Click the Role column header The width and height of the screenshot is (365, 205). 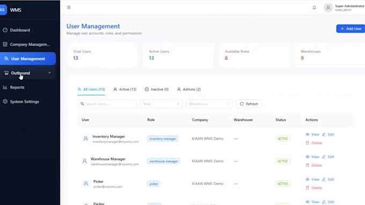[151, 120]
